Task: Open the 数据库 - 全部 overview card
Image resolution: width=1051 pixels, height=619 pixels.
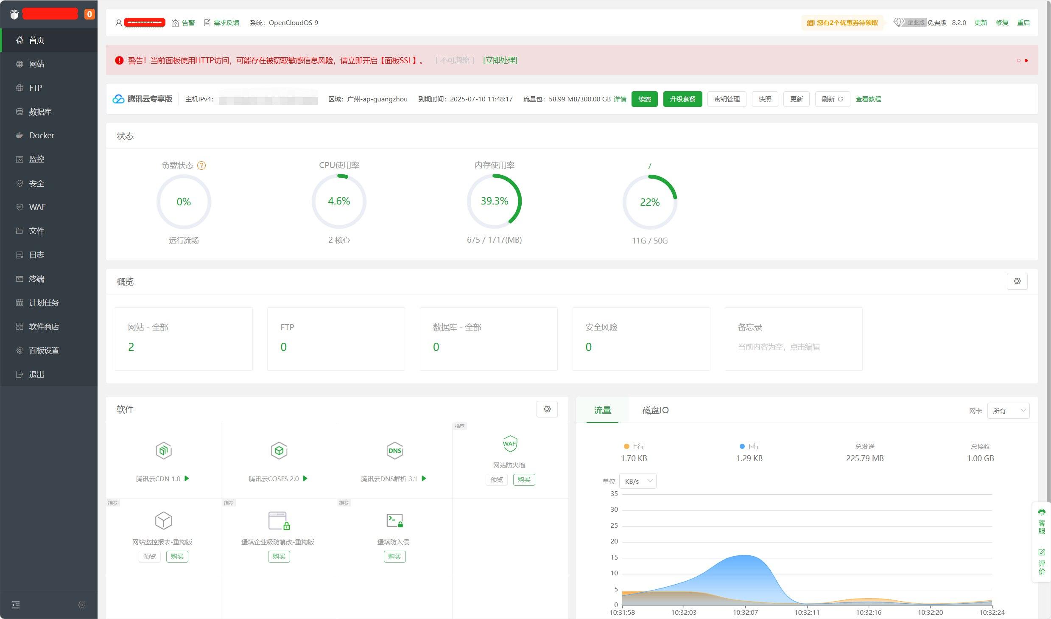Action: (489, 339)
